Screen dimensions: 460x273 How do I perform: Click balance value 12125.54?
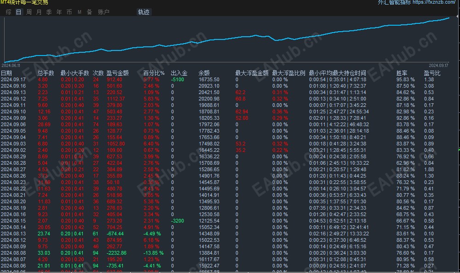[x=209, y=221]
